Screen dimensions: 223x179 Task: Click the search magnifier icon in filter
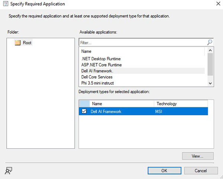pyautogui.click(x=210, y=42)
